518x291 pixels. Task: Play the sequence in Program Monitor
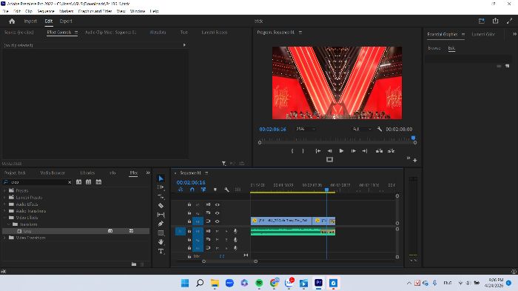[341, 151]
